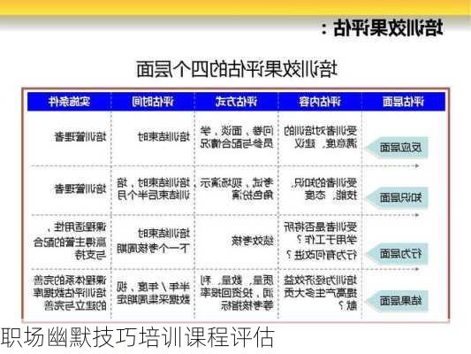Viewport: 471px width, 354px height.
Task: Click the "评估层面" column header
Action: pos(404,102)
